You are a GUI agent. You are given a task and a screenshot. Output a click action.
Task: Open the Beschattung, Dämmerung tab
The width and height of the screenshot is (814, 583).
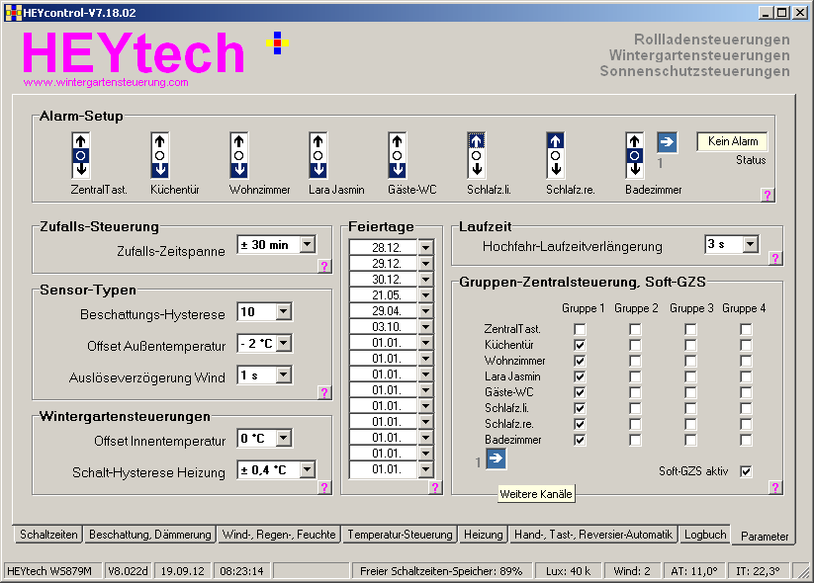pyautogui.click(x=150, y=535)
